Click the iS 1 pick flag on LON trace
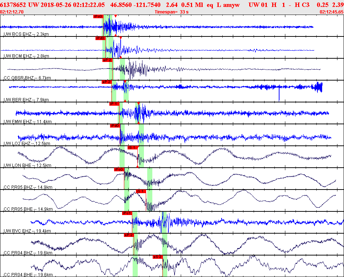 pyautogui.click(x=133, y=148)
